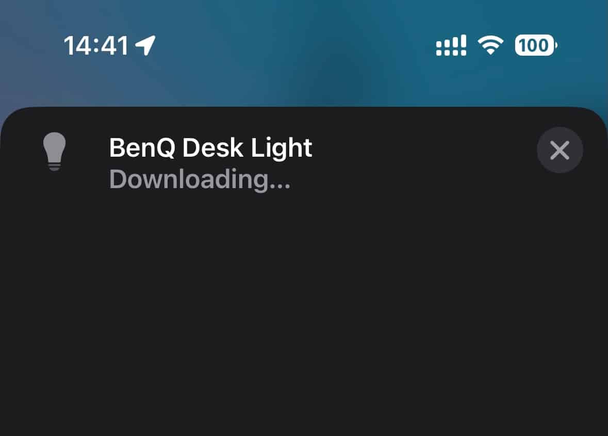Tap the gray bulb base beside title
Screen dimensions: 608x436
(54, 166)
